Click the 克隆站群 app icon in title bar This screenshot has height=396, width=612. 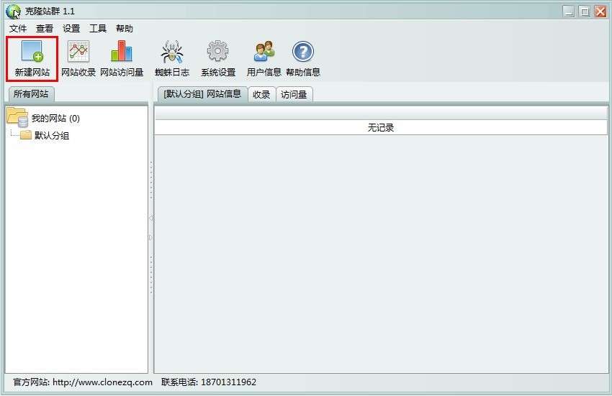pyautogui.click(x=13, y=11)
